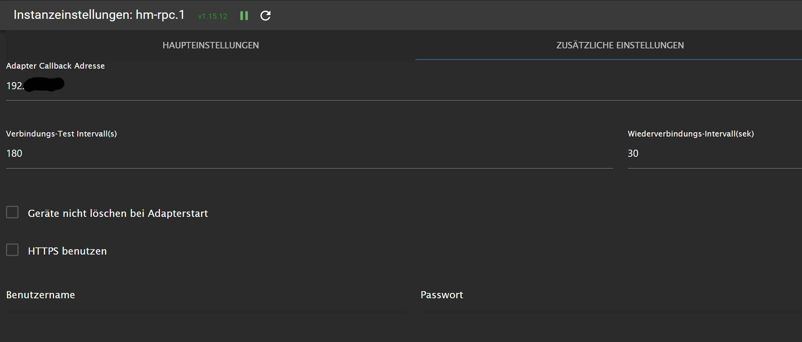The image size is (802, 342).
Task: Click the blue underline beneath the active tab
Action: (608, 59)
